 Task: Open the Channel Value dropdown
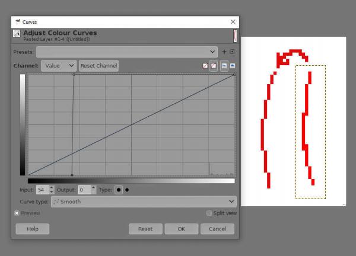point(59,66)
